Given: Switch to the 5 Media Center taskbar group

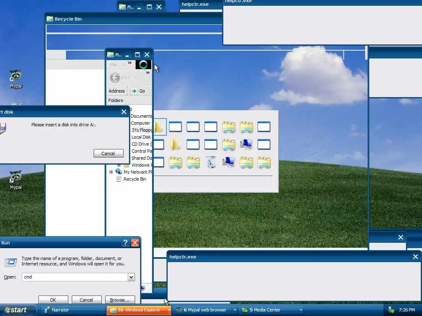Looking at the screenshot, I should click(271, 310).
